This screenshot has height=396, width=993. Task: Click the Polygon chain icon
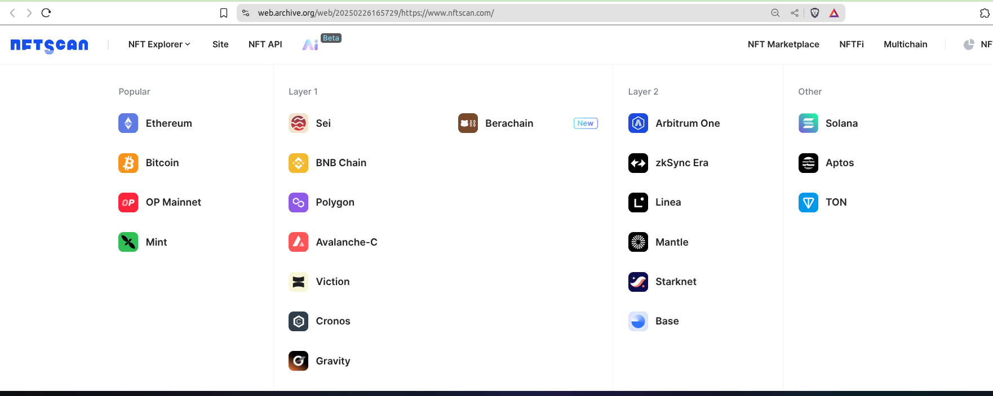pyautogui.click(x=298, y=203)
